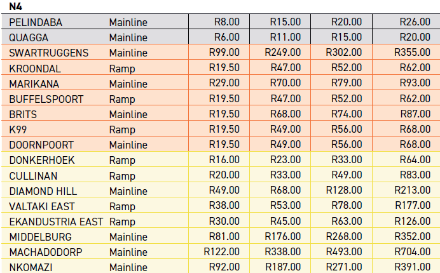440x273 pixels.
Task: Click the QUAGGA plaza name
Action: (29, 37)
